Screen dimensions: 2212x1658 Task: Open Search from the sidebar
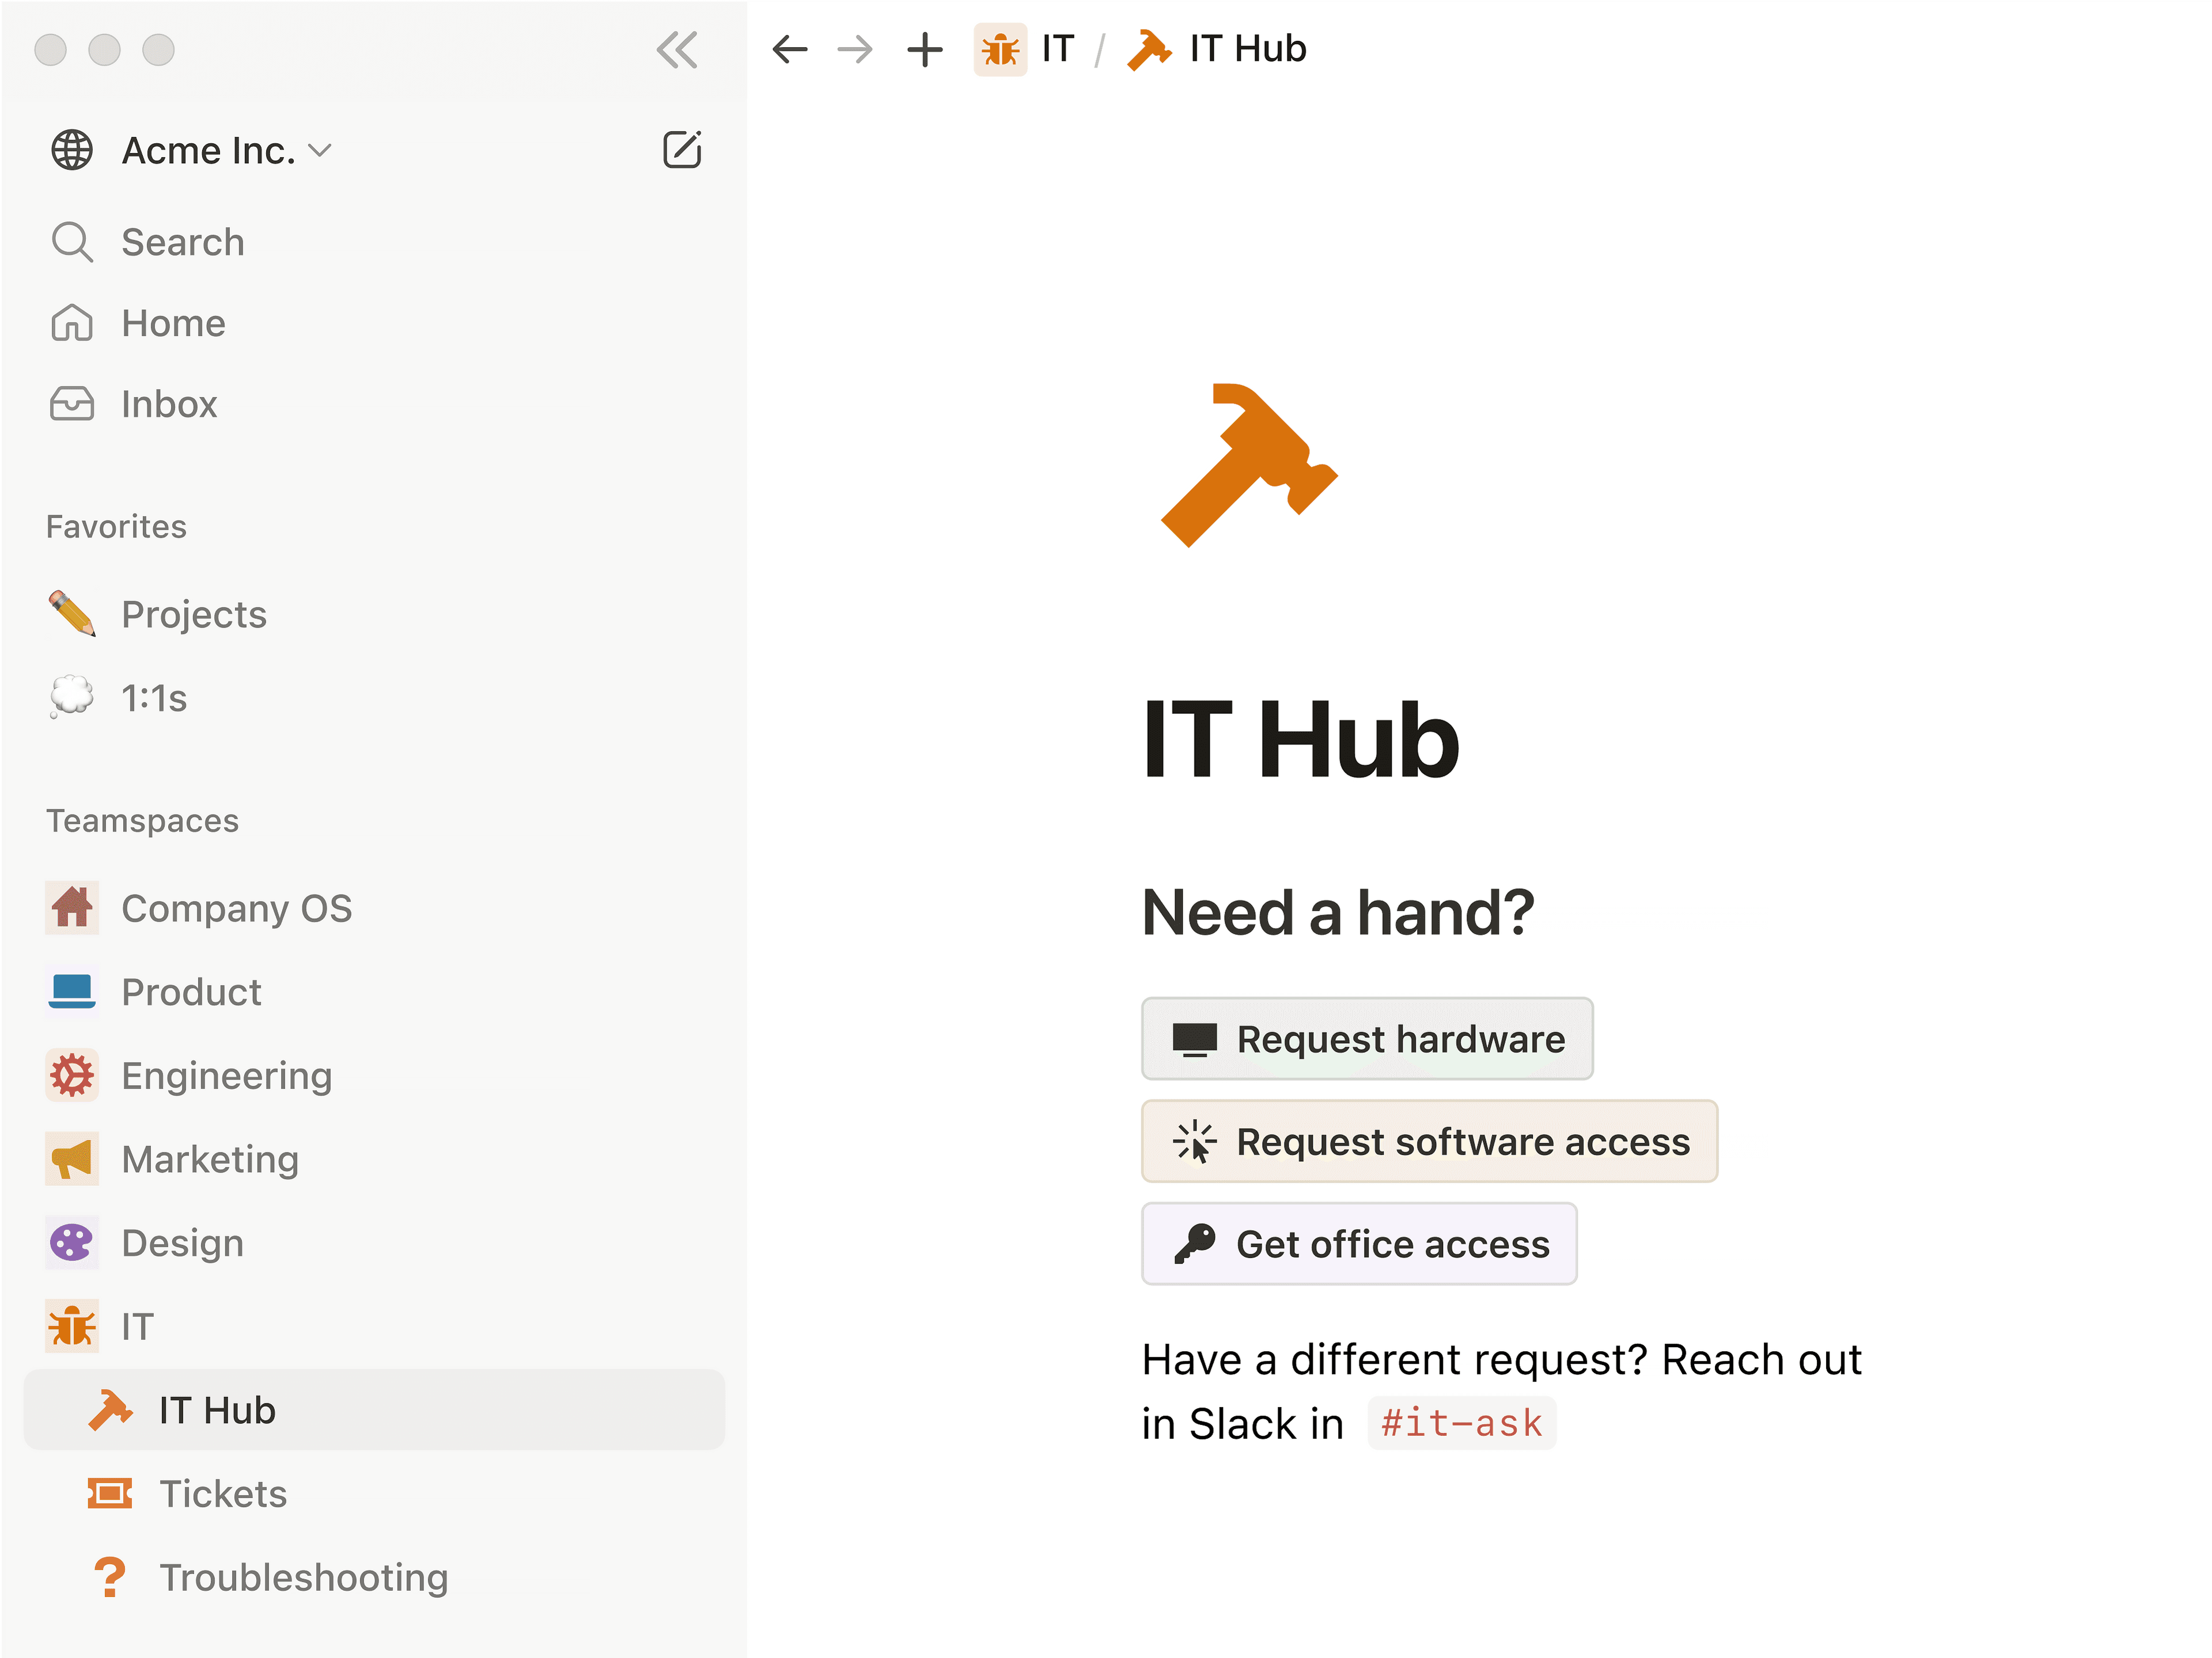click(x=182, y=241)
